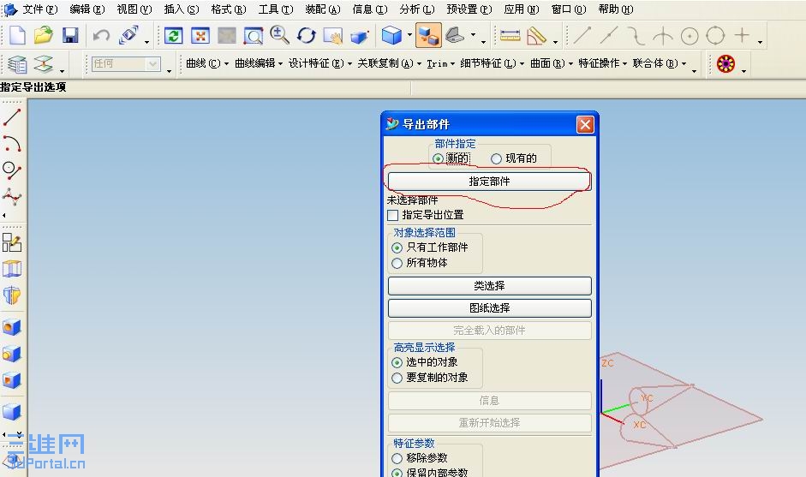Select 移除参数 radio button

click(x=397, y=458)
